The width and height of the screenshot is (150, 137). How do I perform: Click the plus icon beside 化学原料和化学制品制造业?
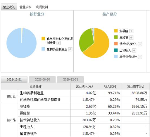tap(58, 43)
